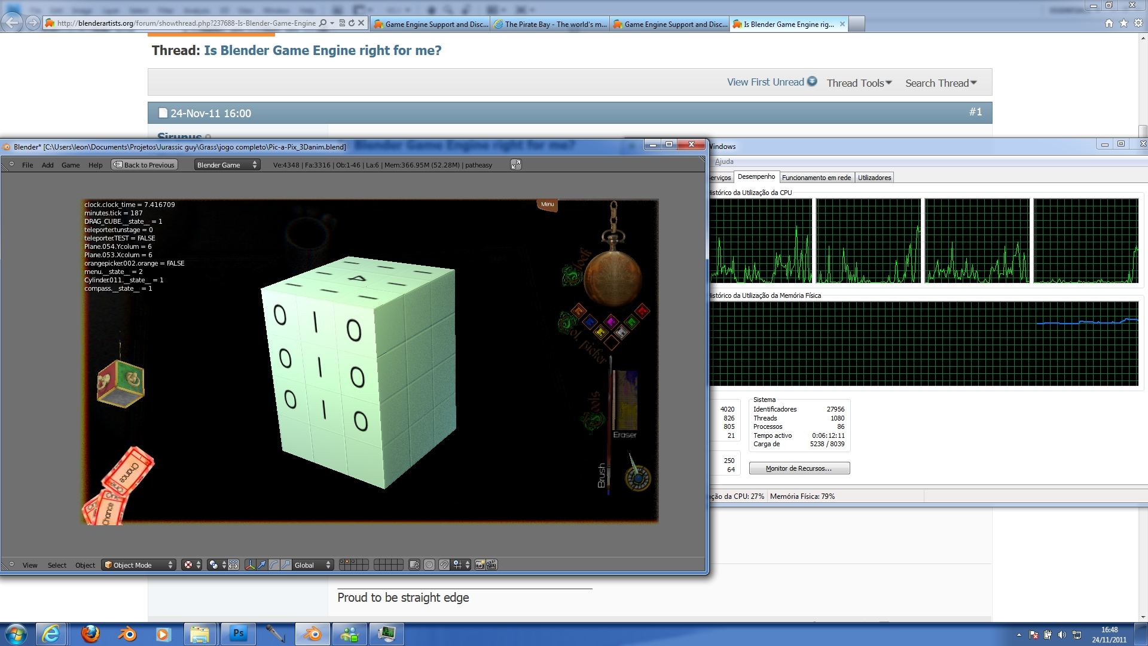The height and width of the screenshot is (646, 1148).
Task: Open the File menu in Blender
Action: pyautogui.click(x=28, y=165)
